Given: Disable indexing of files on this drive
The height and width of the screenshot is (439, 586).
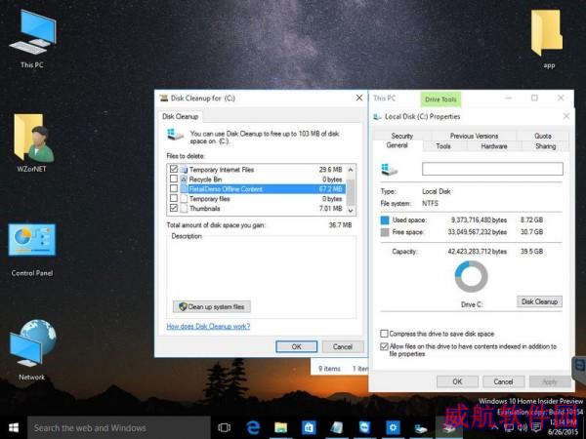Looking at the screenshot, I should click(384, 346).
